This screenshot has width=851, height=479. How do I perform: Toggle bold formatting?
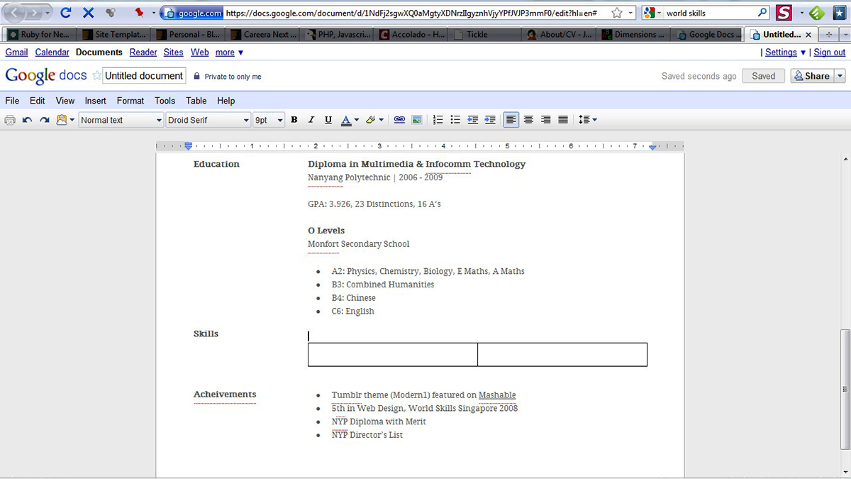(294, 119)
